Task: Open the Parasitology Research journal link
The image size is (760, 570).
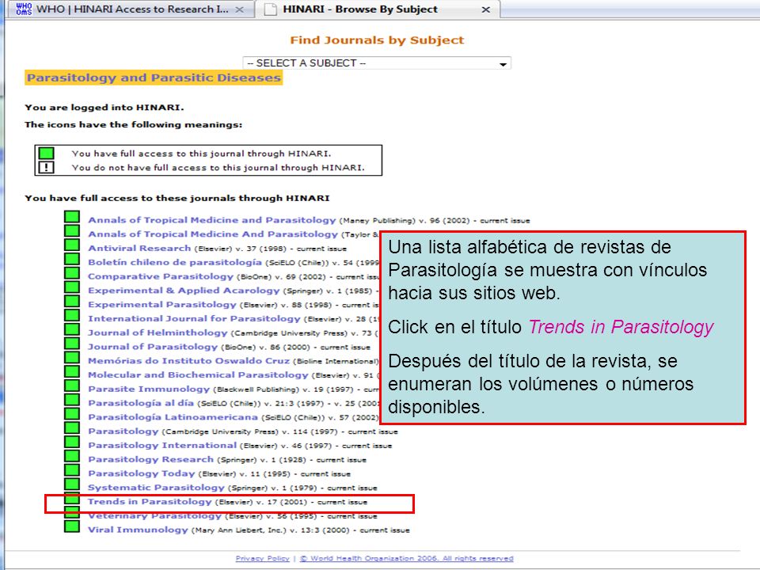Action: (x=150, y=459)
